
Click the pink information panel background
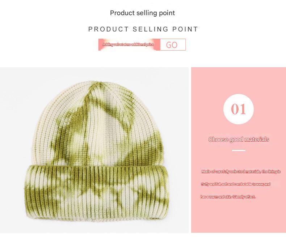(239, 215)
